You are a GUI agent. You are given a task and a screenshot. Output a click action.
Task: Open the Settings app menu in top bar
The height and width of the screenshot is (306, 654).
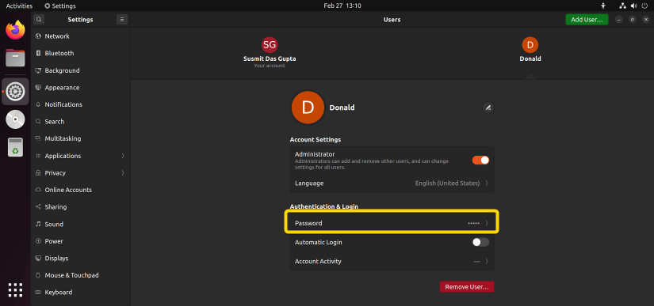(60, 6)
